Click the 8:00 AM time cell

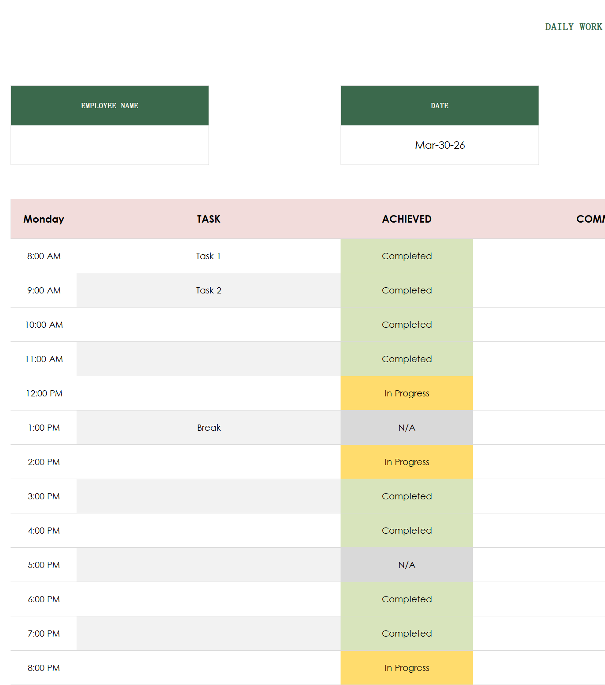pyautogui.click(x=44, y=256)
